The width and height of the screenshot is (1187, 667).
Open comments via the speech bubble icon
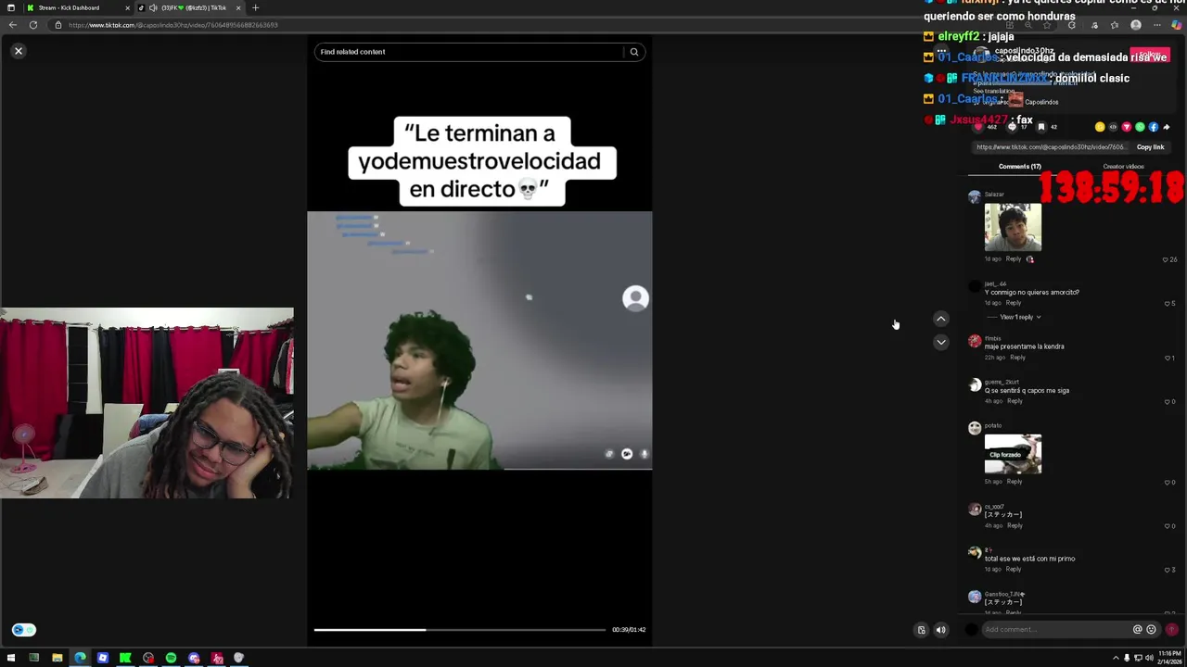pos(1011,127)
